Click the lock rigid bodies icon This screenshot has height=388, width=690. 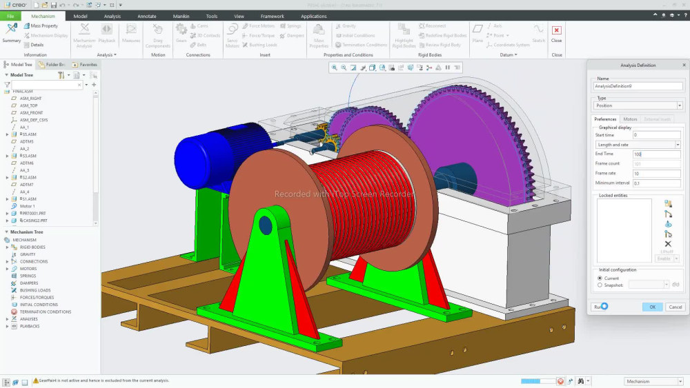tap(668, 203)
